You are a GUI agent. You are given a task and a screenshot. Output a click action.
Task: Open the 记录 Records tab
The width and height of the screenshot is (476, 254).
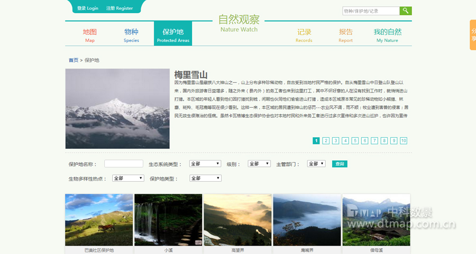[x=304, y=35]
